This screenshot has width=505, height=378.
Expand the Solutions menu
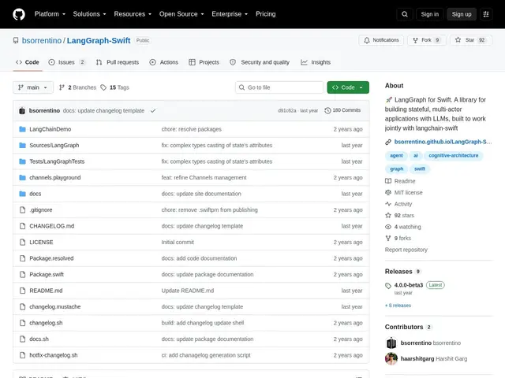point(89,14)
